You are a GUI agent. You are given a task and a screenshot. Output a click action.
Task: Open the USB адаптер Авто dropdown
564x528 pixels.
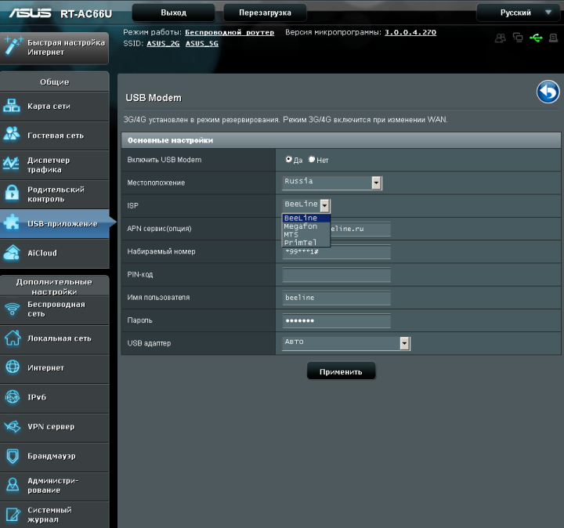tap(345, 343)
